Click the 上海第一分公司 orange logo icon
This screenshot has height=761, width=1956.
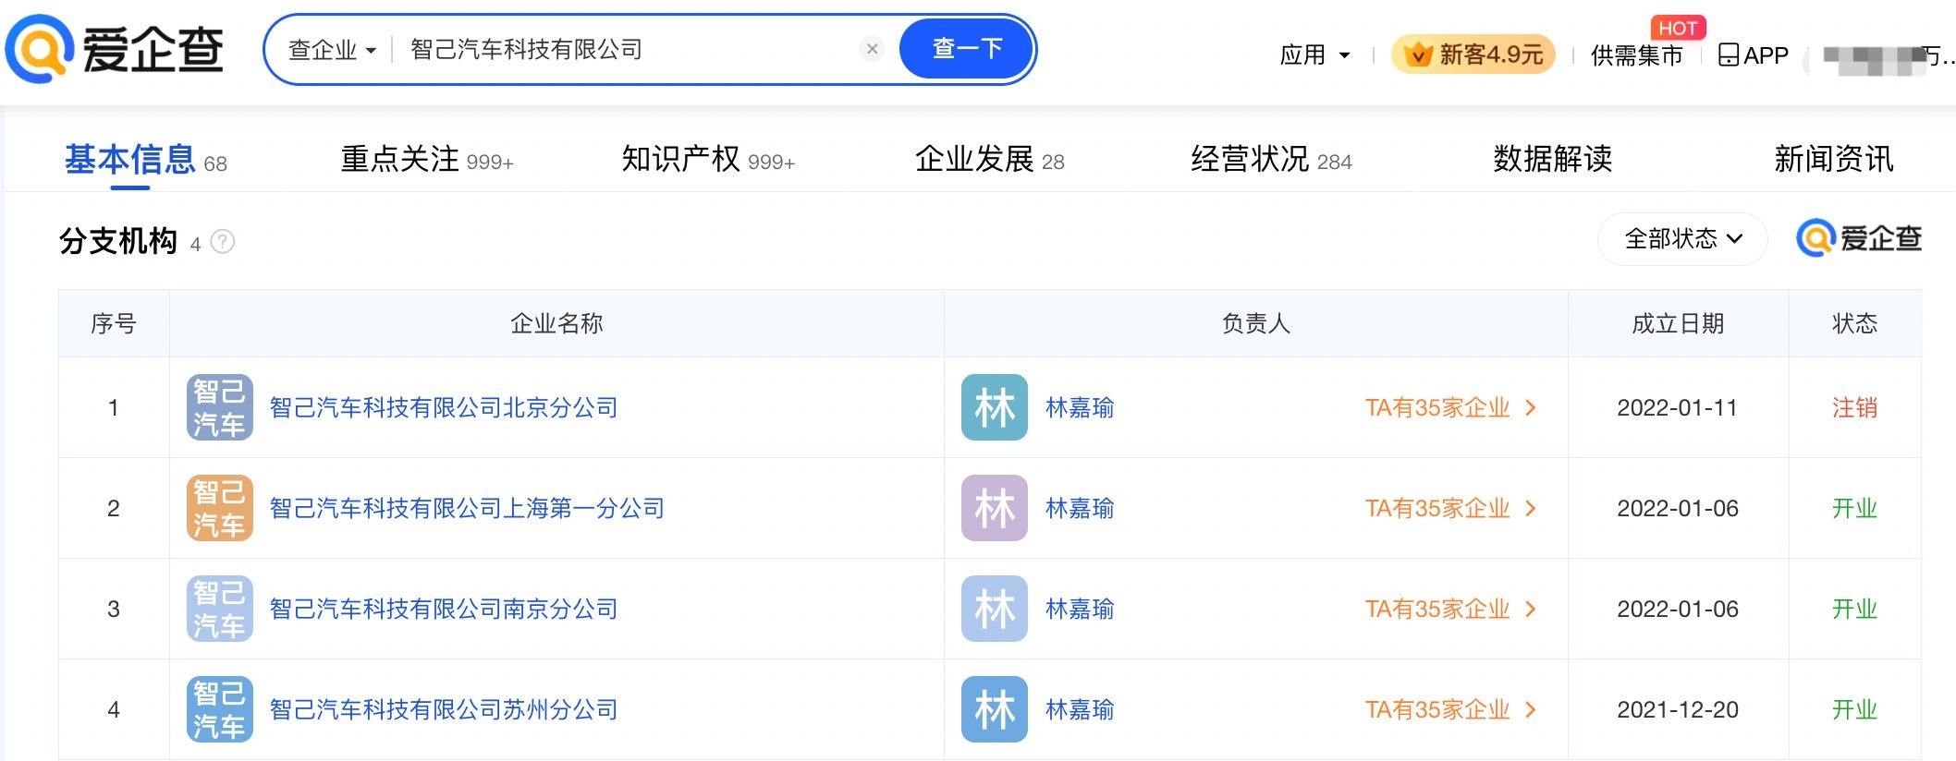pyautogui.click(x=219, y=508)
